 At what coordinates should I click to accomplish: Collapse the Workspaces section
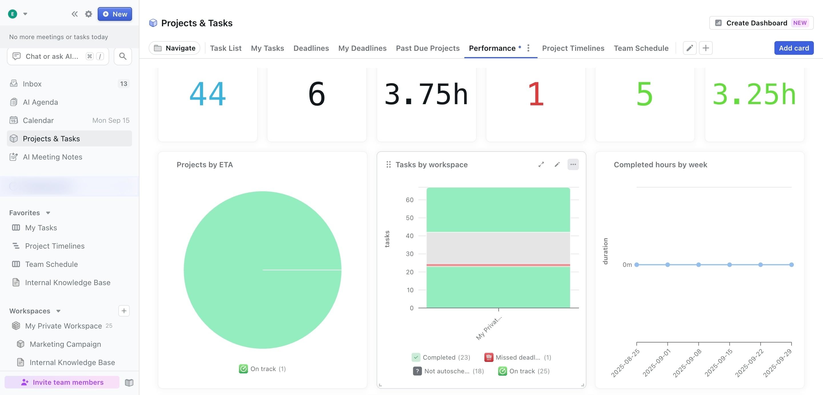(58, 311)
